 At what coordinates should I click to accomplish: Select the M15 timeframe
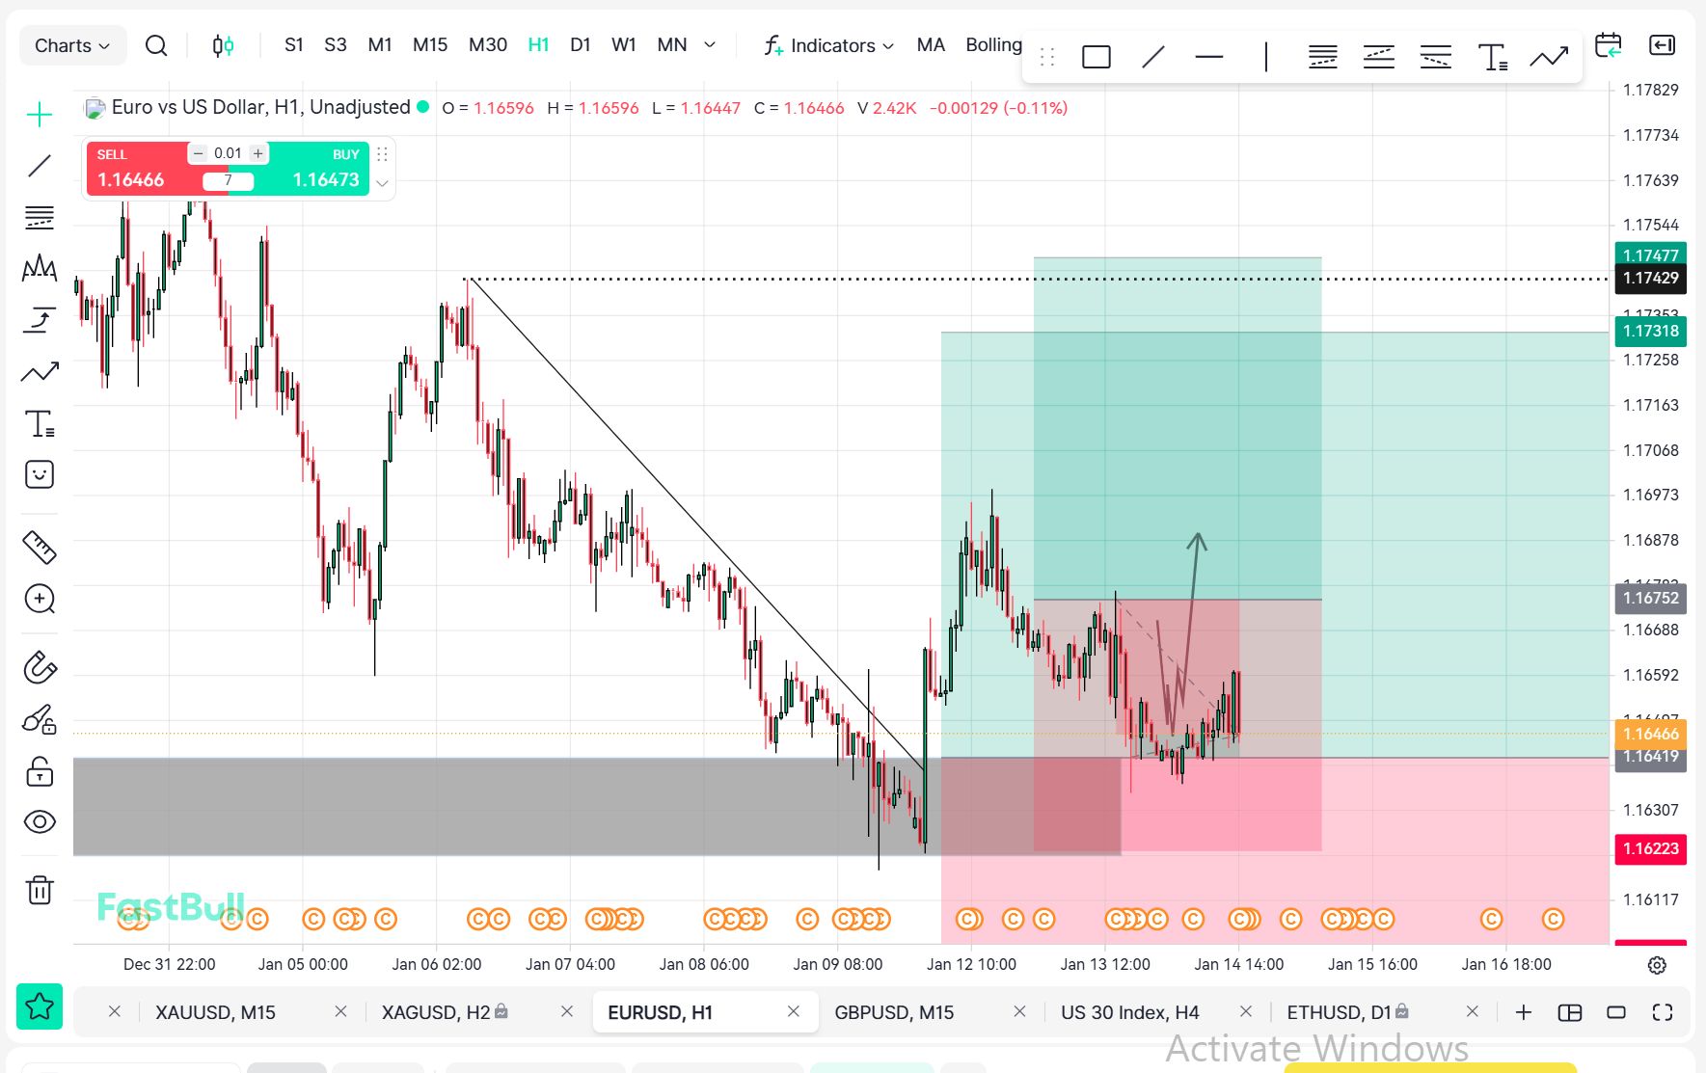430,44
